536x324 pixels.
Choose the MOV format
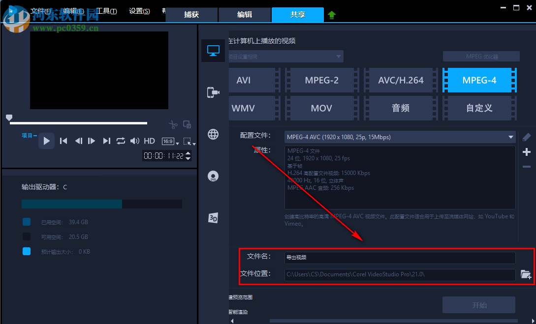pos(322,108)
